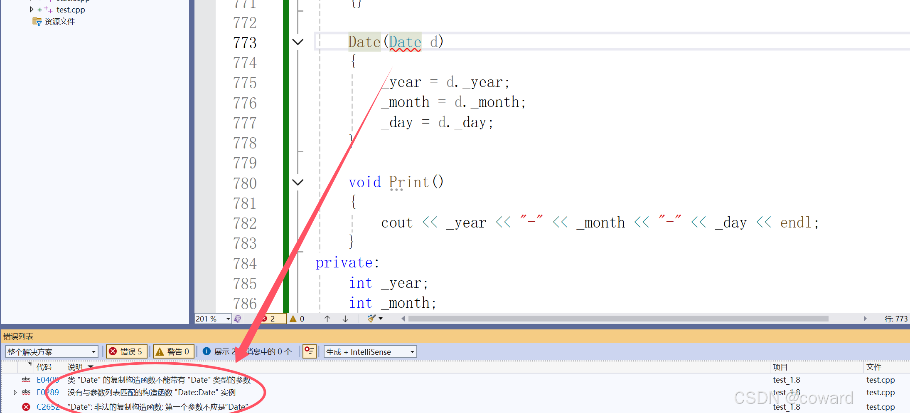Click the 错误列表 panel title
Image resolution: width=910 pixels, height=413 pixels.
(x=18, y=336)
